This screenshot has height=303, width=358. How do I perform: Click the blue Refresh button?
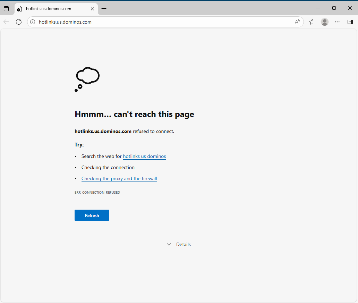click(92, 215)
